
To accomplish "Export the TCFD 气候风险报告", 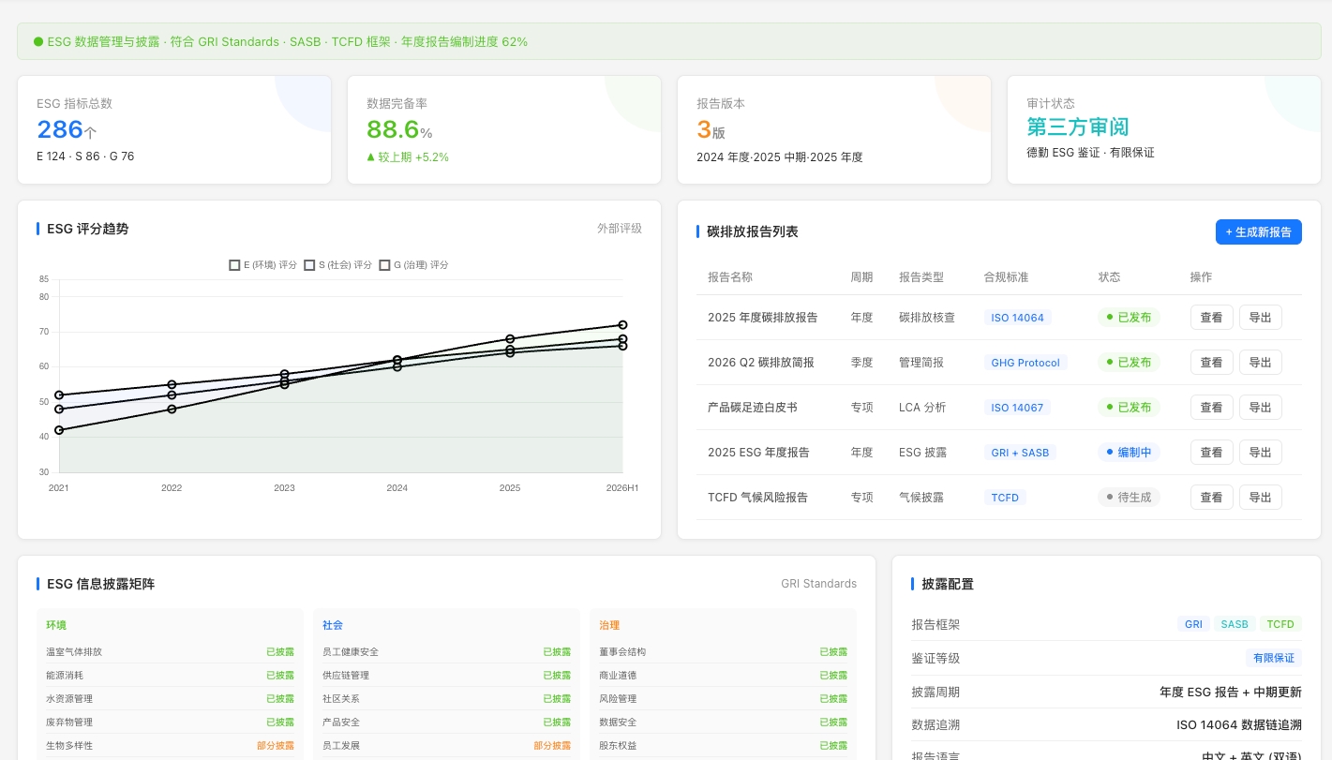I will tap(1260, 498).
